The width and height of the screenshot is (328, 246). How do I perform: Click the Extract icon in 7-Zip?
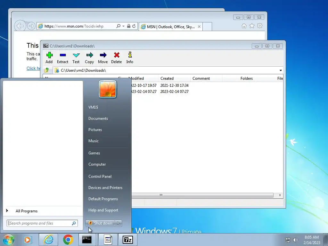(x=62, y=58)
